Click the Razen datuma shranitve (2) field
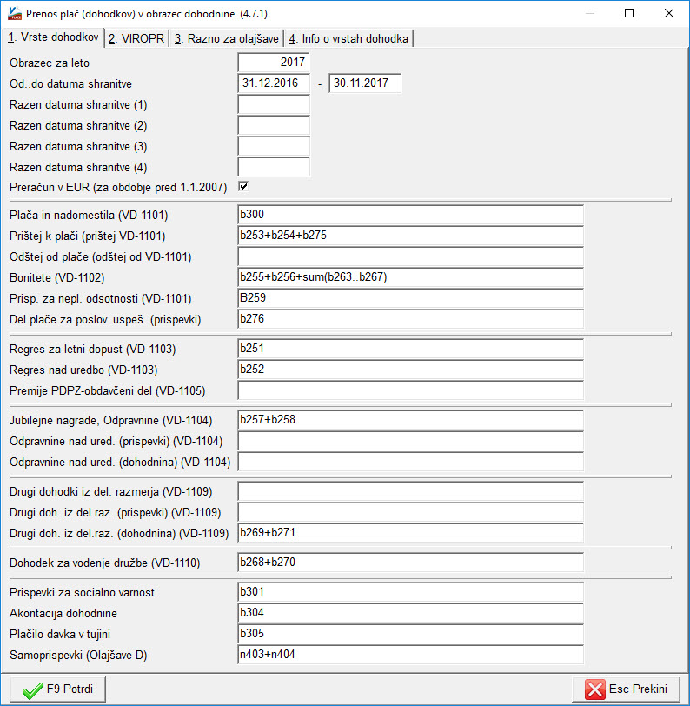The width and height of the screenshot is (690, 706). pos(274,125)
